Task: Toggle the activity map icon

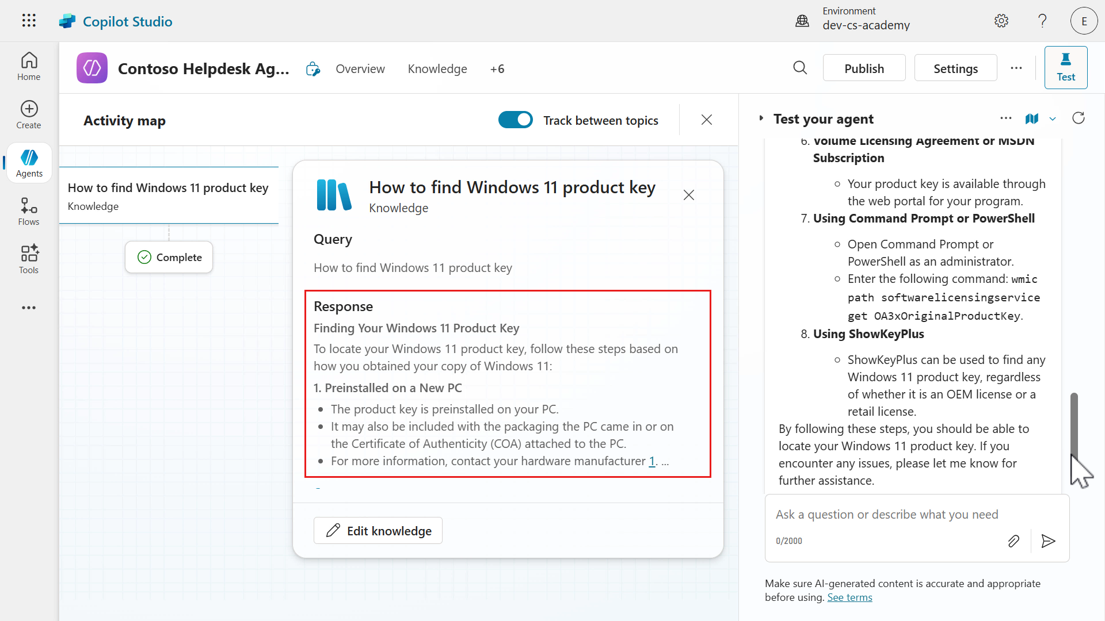Action: 1032,119
